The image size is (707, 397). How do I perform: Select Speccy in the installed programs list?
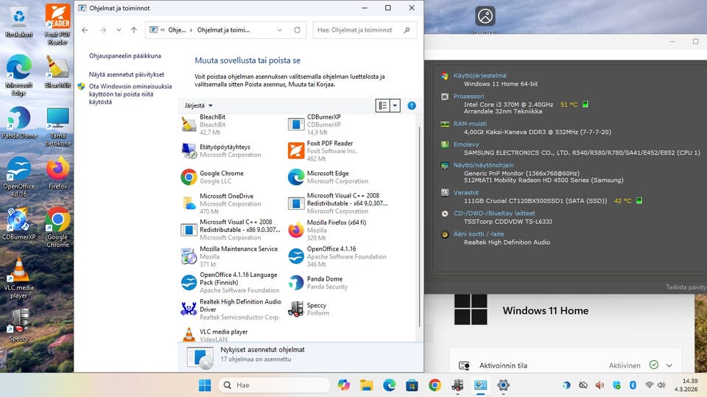[x=338, y=309]
